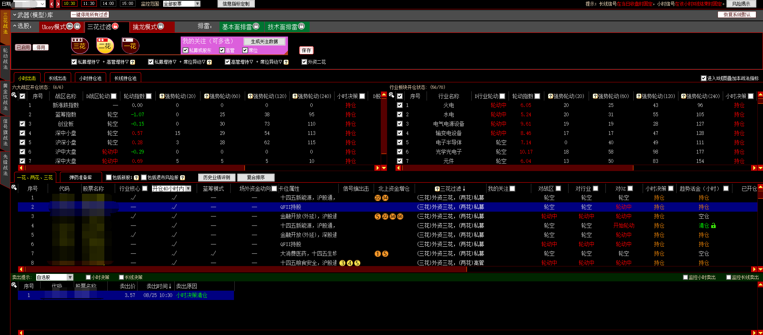Select the 一花 one-star badge icon
The height and width of the screenshot is (335, 763).
[x=130, y=46]
